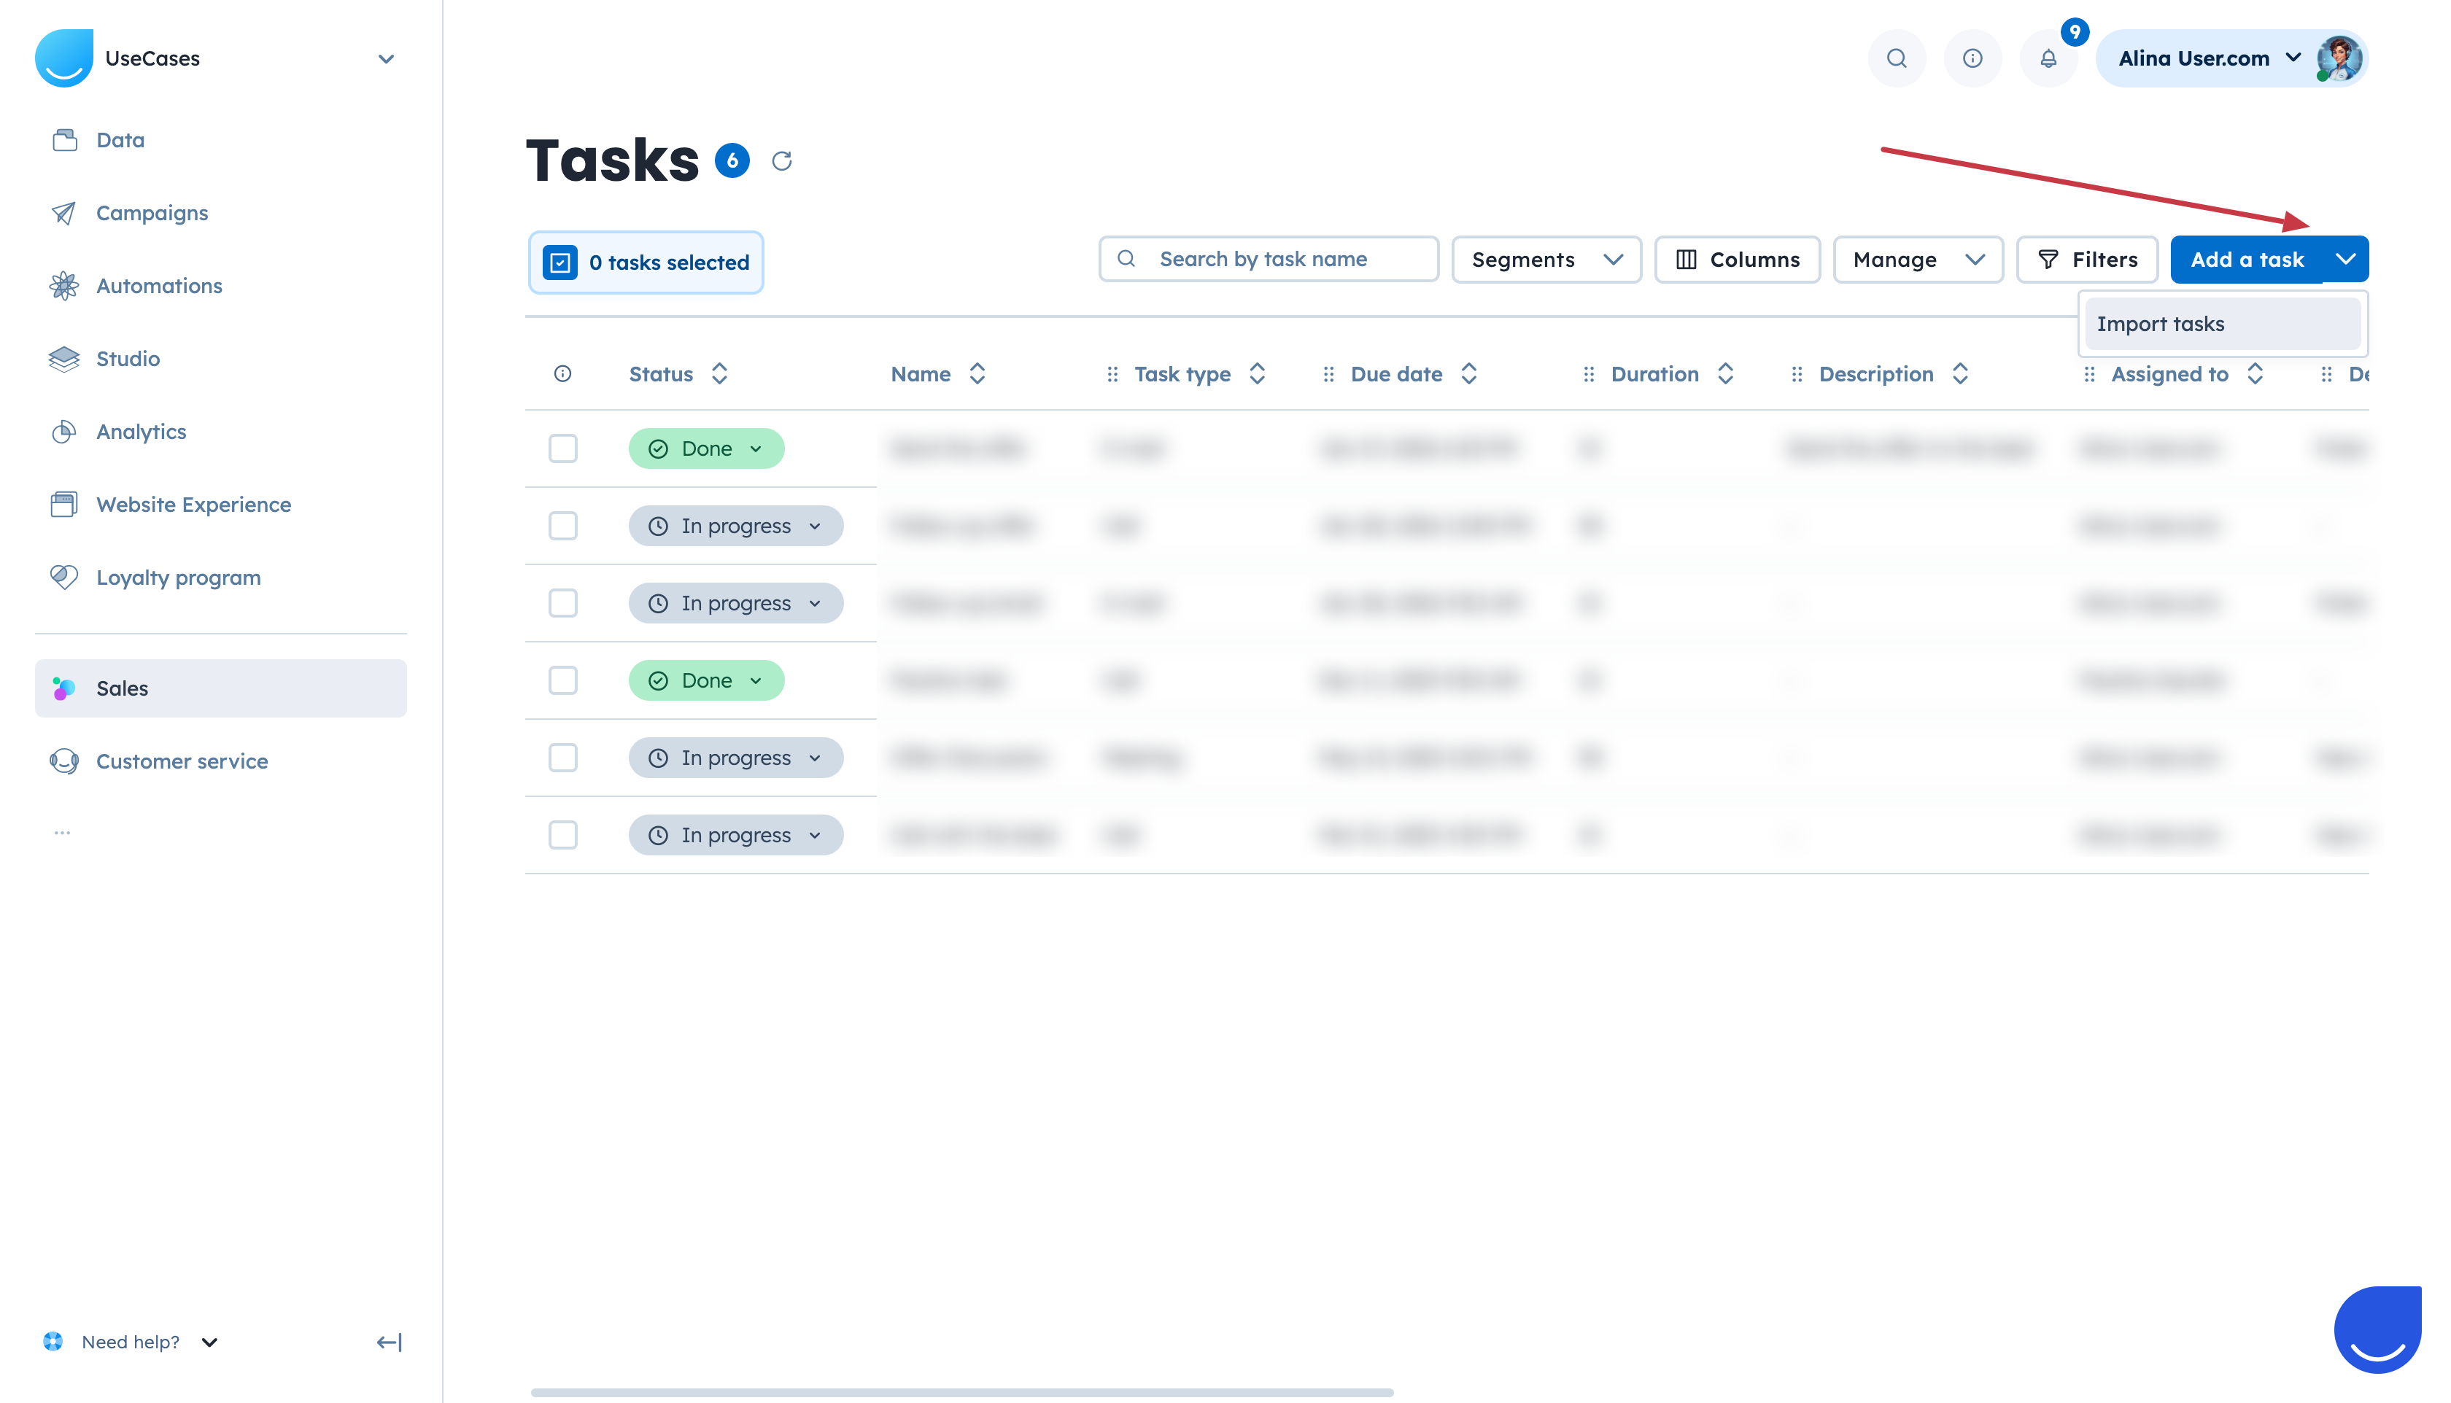This screenshot has width=2451, height=1403.
Task: Click the refresh icon next to Tasks
Action: pyautogui.click(x=782, y=161)
